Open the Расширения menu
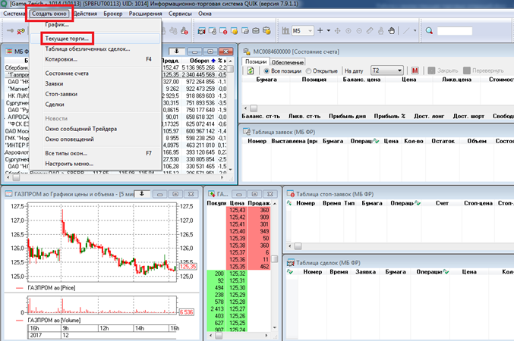This screenshot has width=514, height=341. click(145, 14)
